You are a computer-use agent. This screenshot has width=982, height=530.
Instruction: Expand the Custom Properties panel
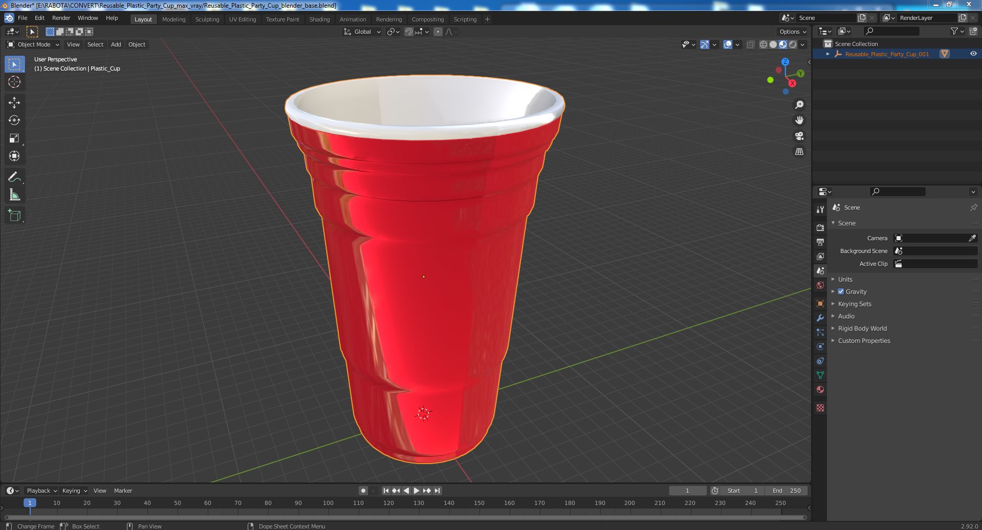[864, 340]
